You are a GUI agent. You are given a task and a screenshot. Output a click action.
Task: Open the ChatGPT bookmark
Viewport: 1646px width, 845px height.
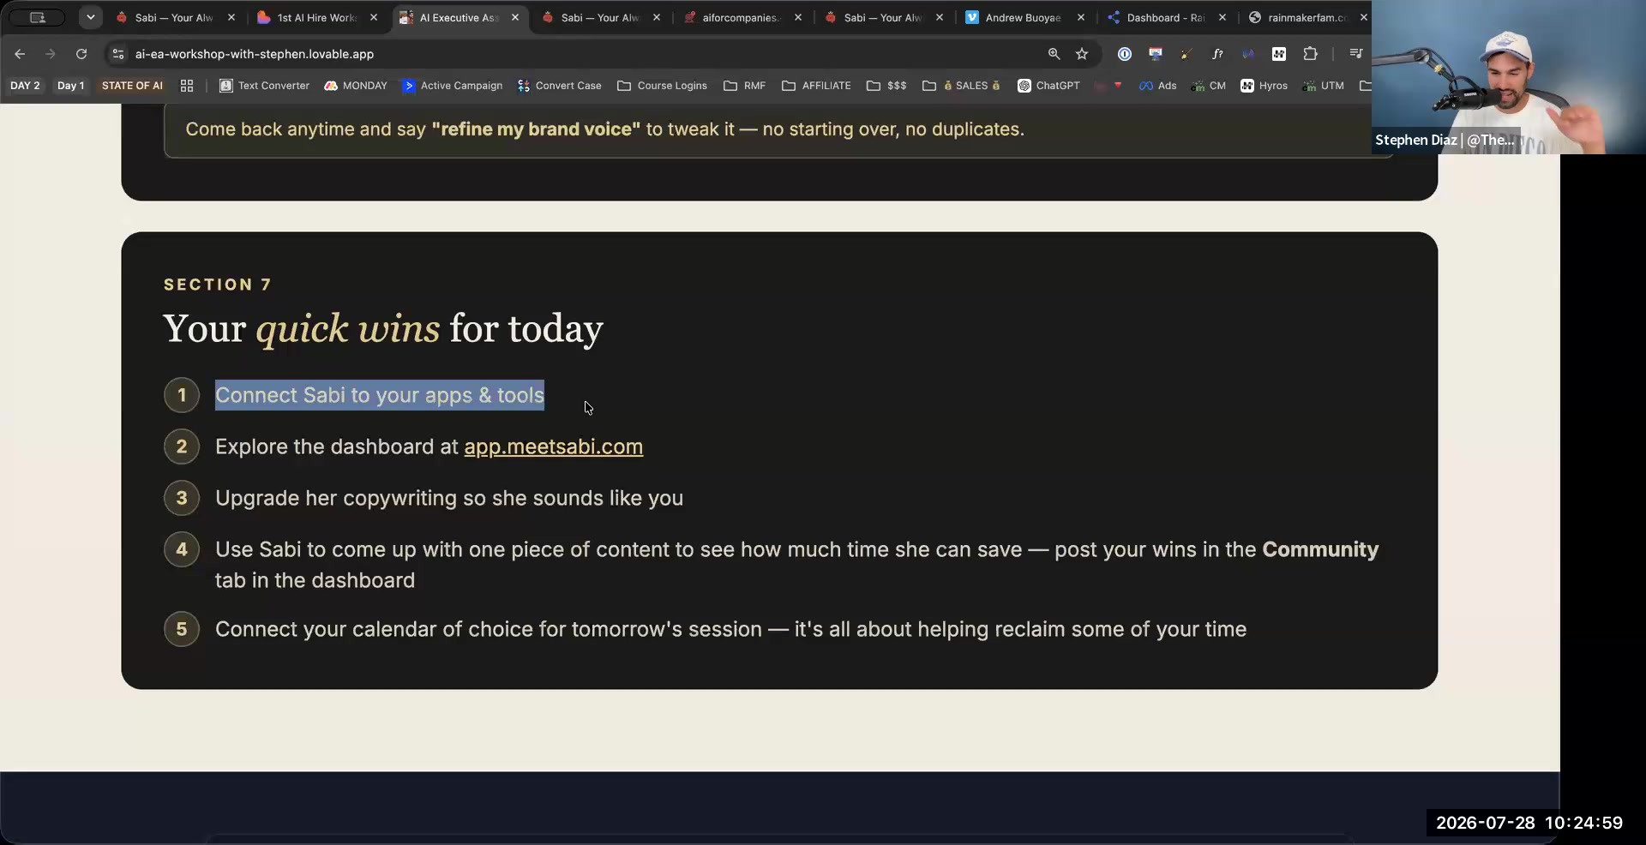pos(1048,86)
